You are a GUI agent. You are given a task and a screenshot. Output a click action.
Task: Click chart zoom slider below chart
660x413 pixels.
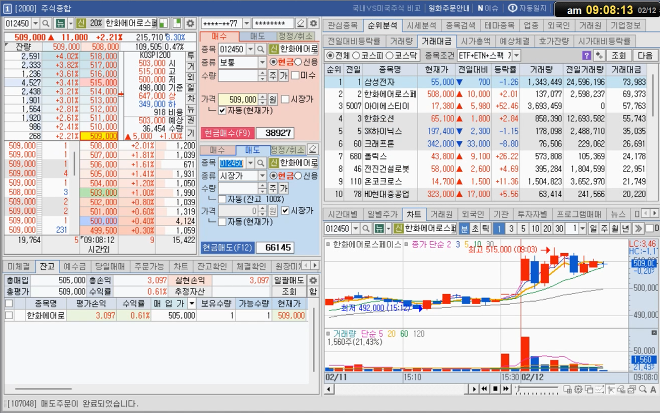[537, 389]
